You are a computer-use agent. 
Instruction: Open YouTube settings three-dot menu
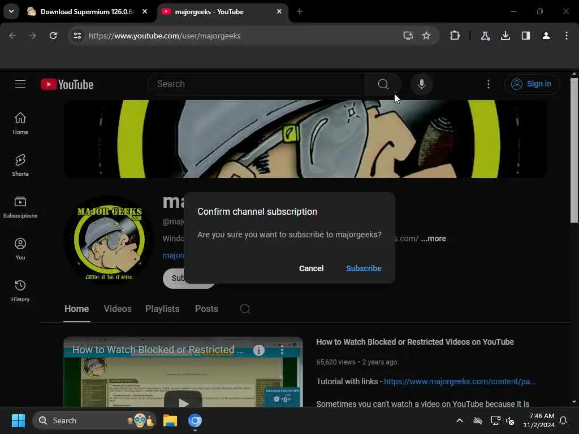click(488, 84)
